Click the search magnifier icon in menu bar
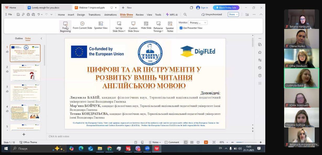This screenshot has width=322, height=155. coord(185,15)
